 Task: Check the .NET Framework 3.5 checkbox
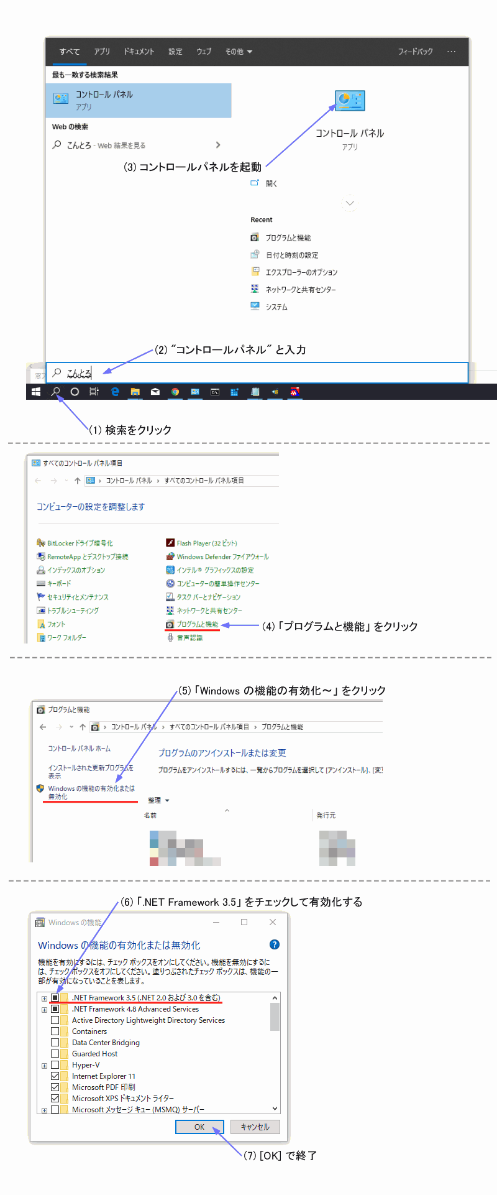55,997
